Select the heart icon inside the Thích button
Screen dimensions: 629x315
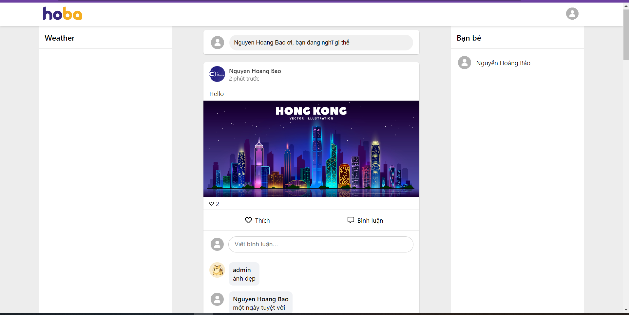pos(248,220)
